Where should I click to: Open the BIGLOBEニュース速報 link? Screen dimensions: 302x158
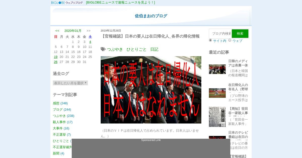click(121, 3)
